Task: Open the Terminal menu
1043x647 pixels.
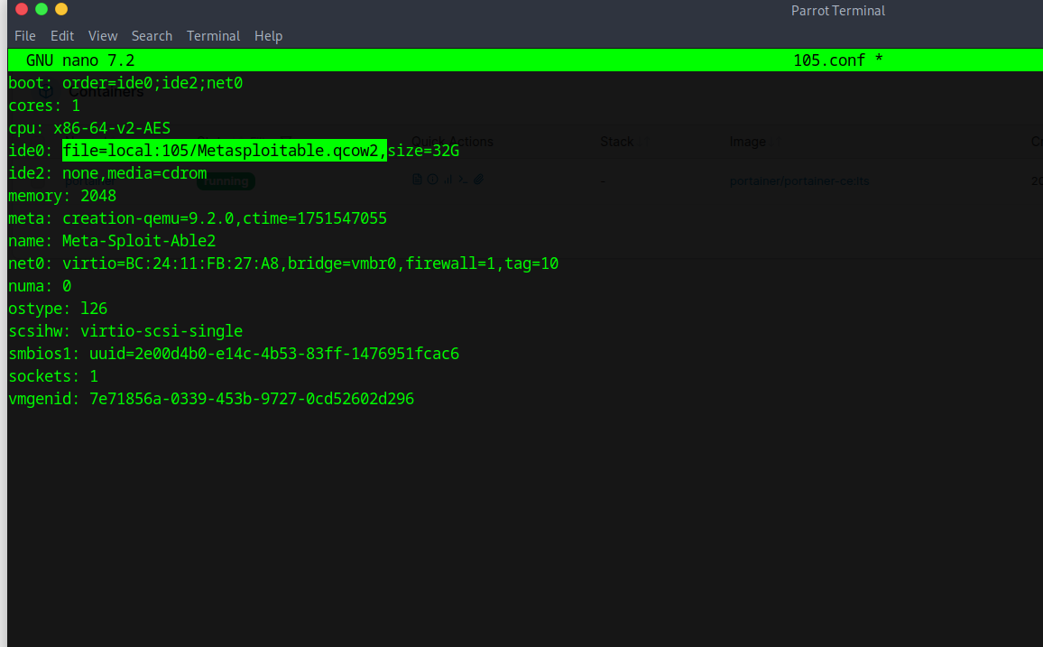Action: tap(213, 36)
